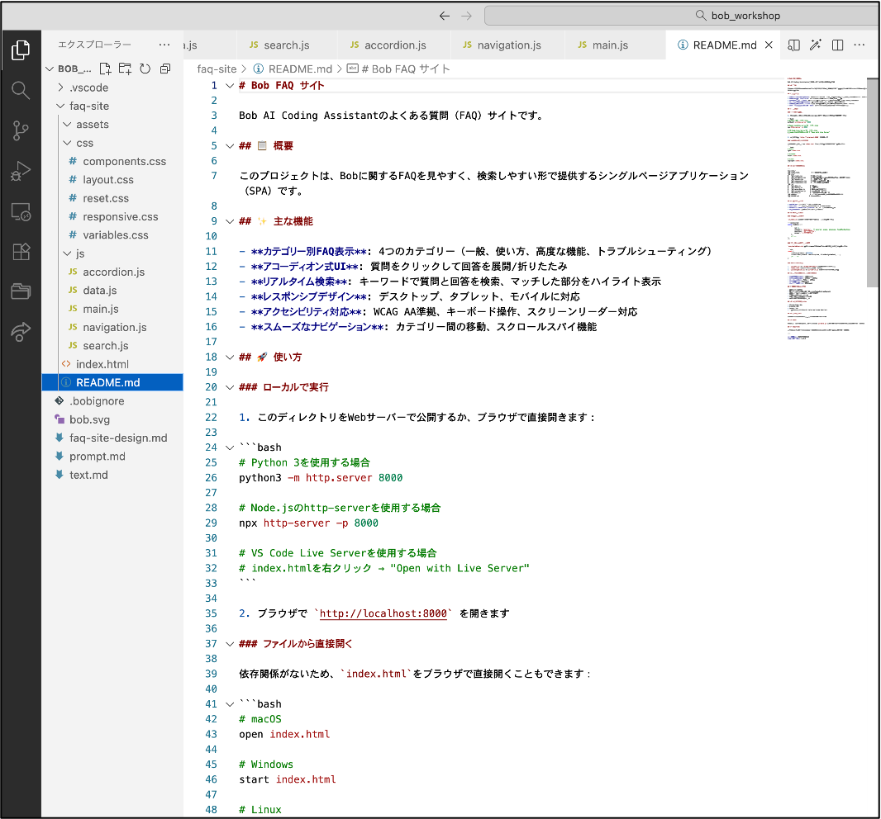The width and height of the screenshot is (881, 819).
Task: Fold the bash code block at line 24
Action: (x=229, y=447)
